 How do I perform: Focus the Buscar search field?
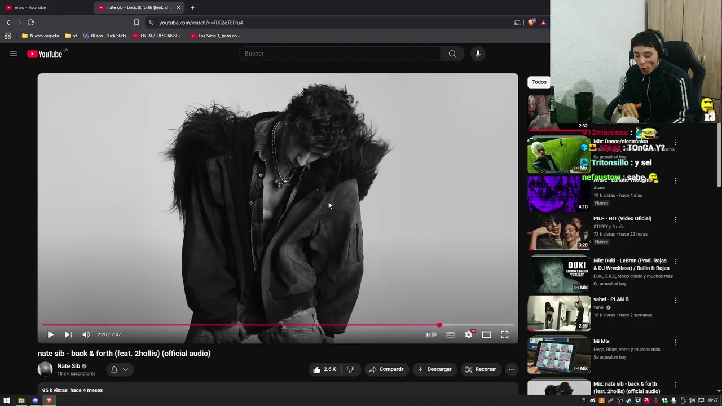point(340,54)
